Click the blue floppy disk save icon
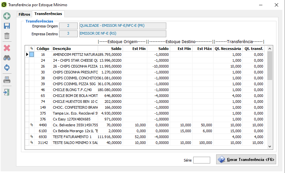 tap(7, 26)
